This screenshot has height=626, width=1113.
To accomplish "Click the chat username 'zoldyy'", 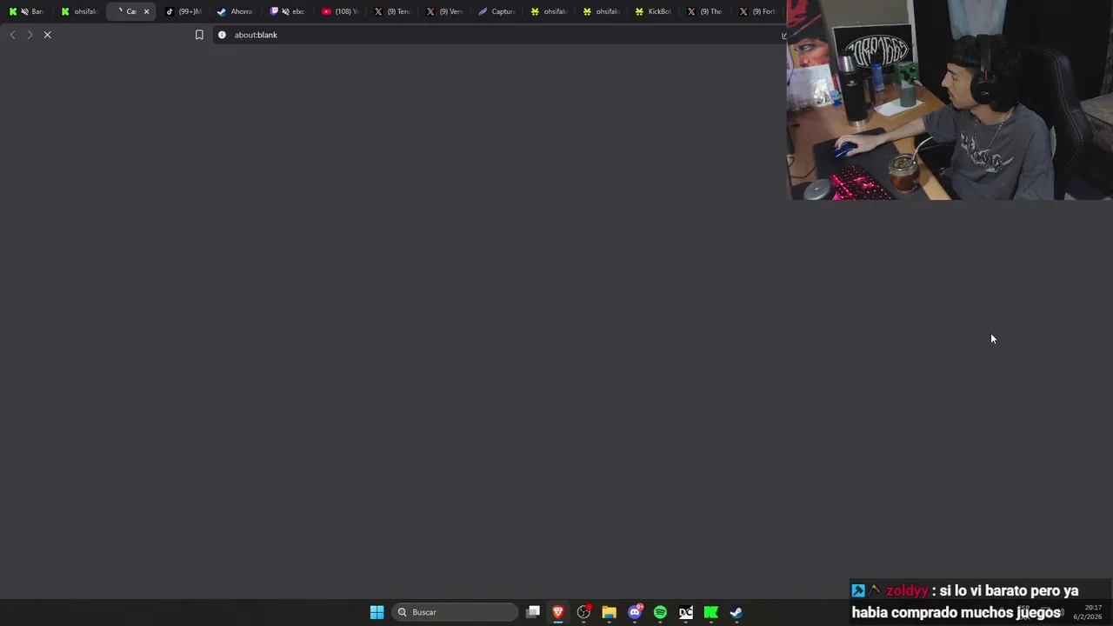I will 907,591.
